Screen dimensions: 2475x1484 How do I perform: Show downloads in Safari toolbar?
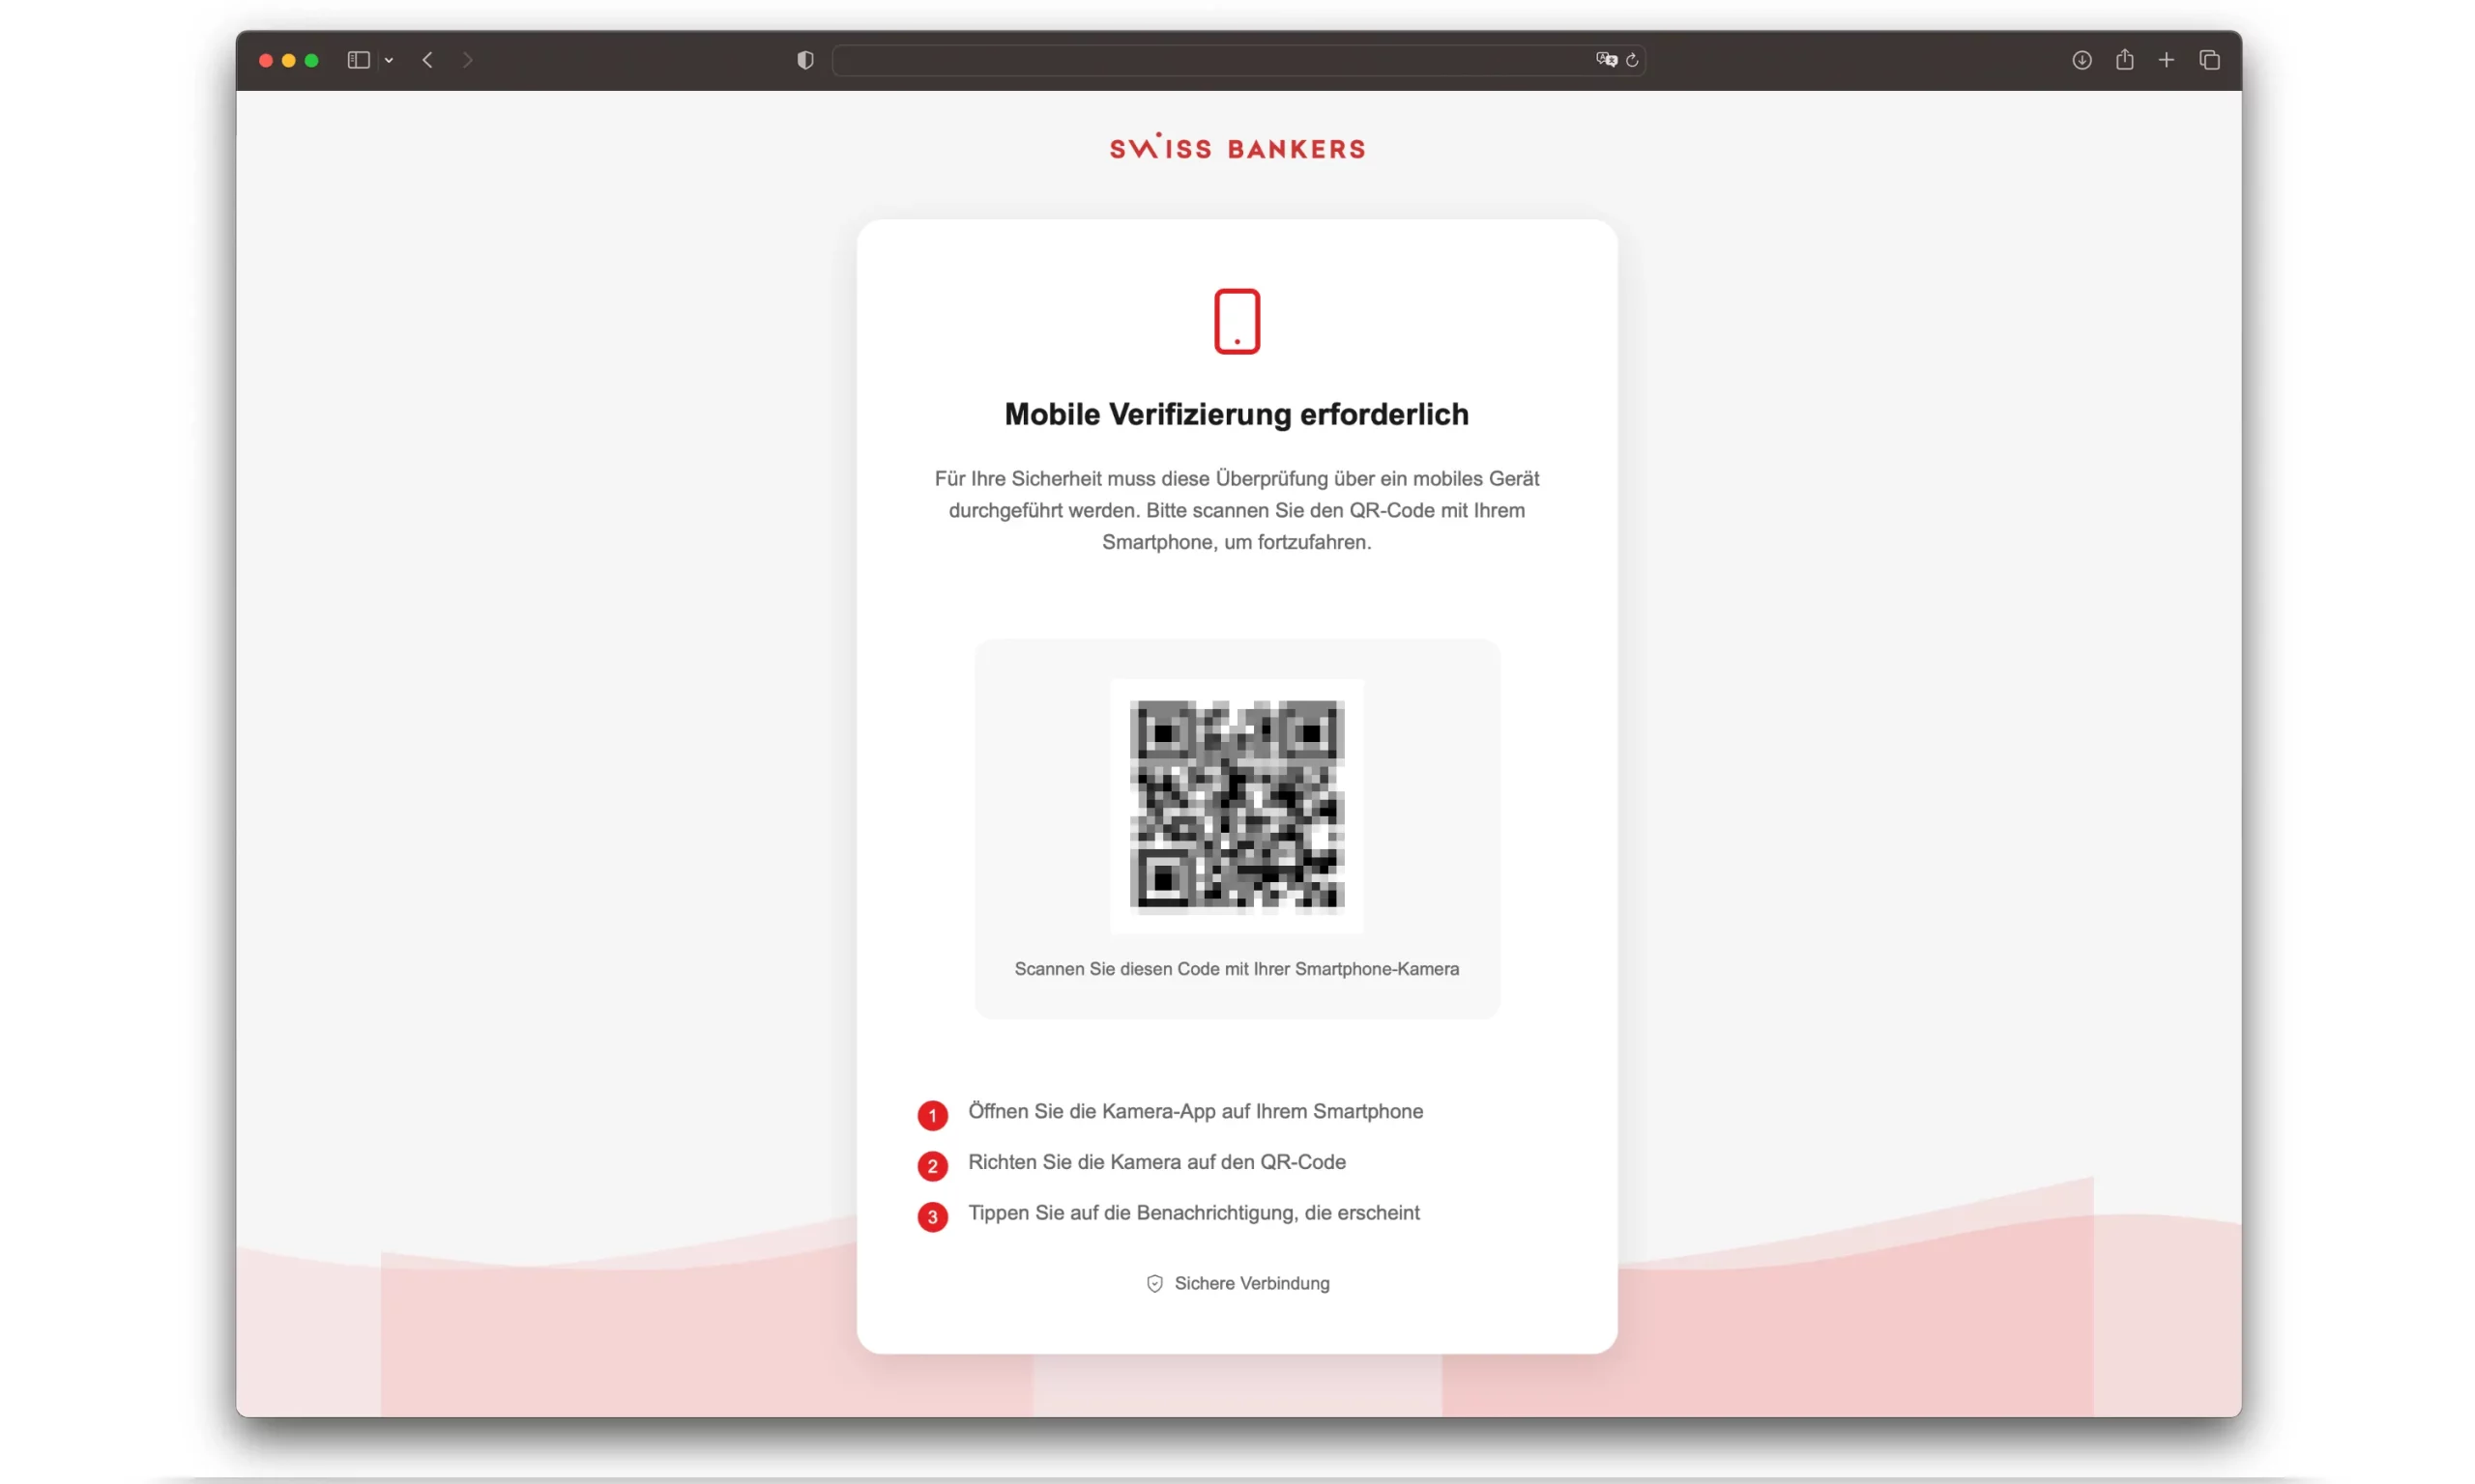point(2082,60)
